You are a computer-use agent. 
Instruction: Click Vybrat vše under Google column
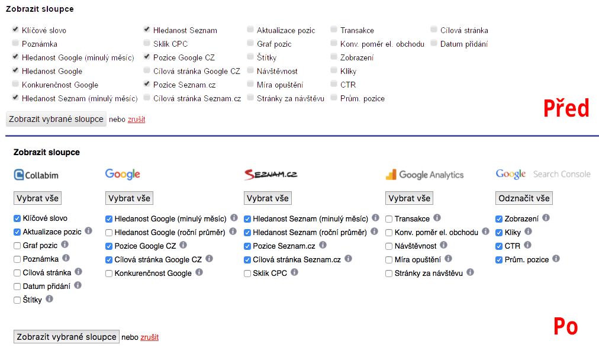[x=129, y=198]
